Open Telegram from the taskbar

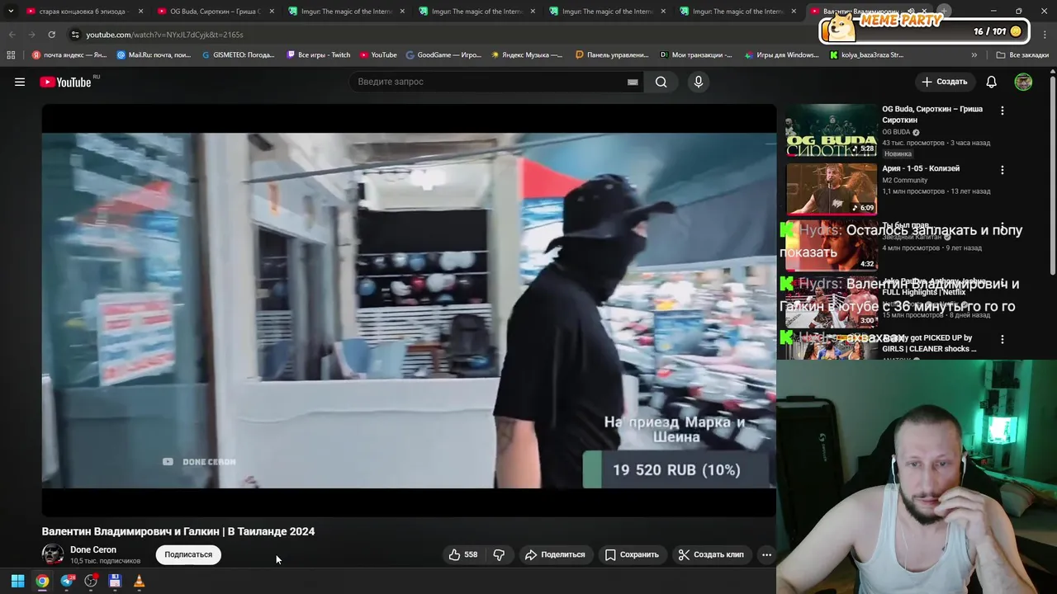(x=67, y=582)
